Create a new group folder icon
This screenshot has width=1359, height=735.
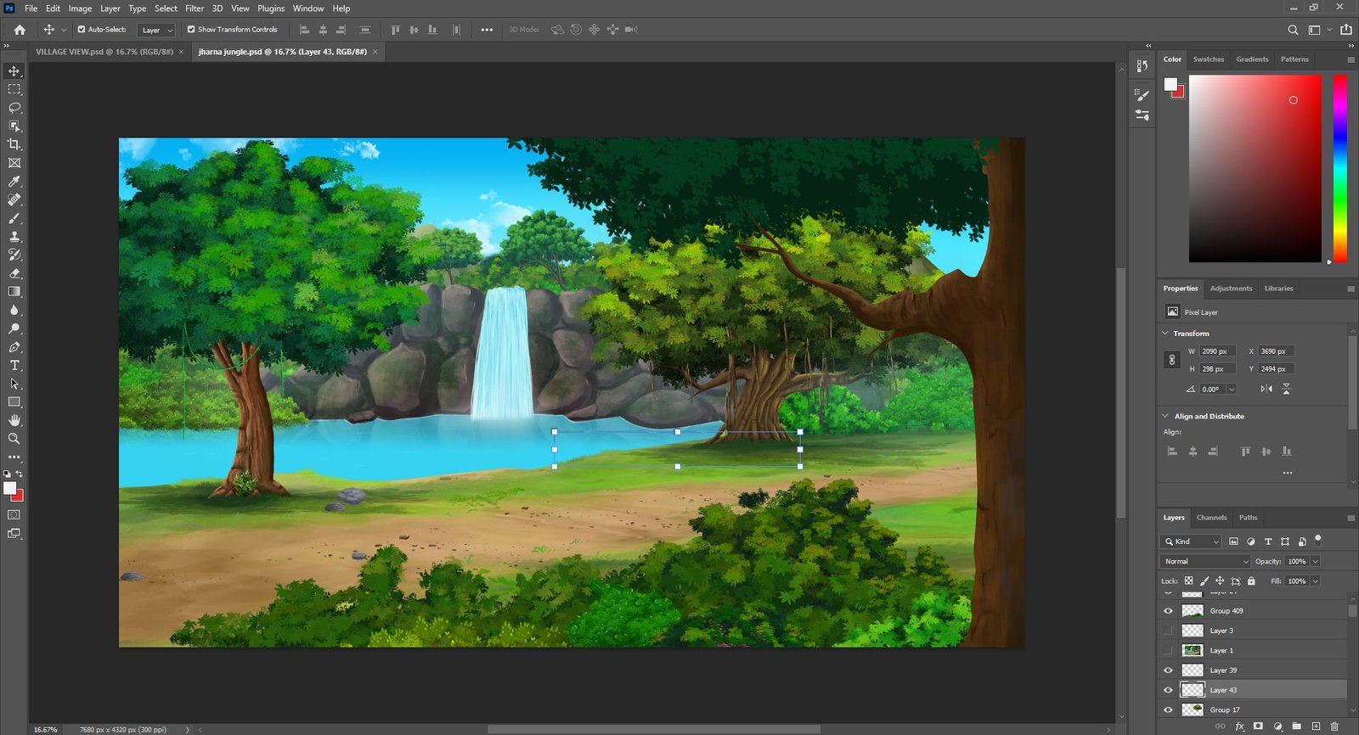coord(1297,727)
